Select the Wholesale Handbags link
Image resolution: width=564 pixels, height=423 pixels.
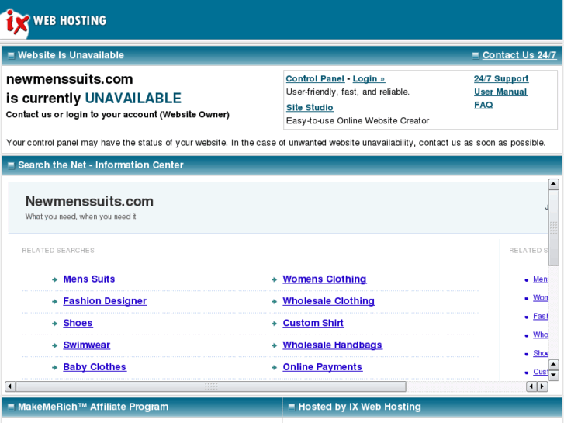[332, 345]
